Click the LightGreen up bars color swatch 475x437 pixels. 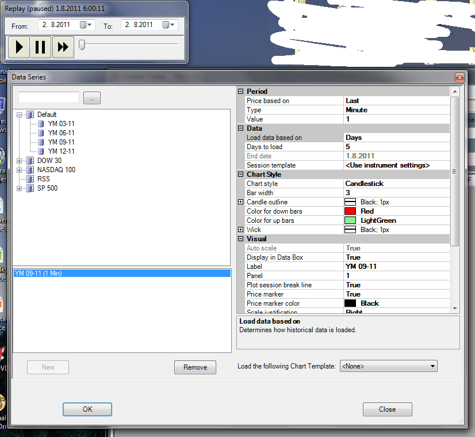350,221
